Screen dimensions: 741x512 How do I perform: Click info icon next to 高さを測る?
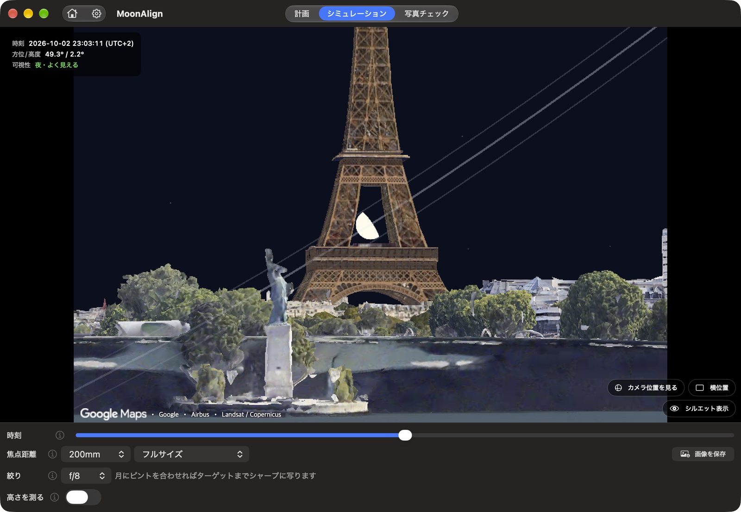(x=55, y=497)
